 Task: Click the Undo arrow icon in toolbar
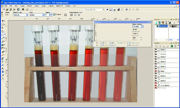coord(27,10)
